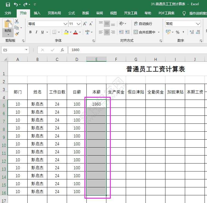Switch to the 页面布局 tab
Viewport: 207px width, 203px height.
54,13
